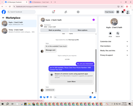Open the Chrome tab search dropdown

(x=2, y=2)
